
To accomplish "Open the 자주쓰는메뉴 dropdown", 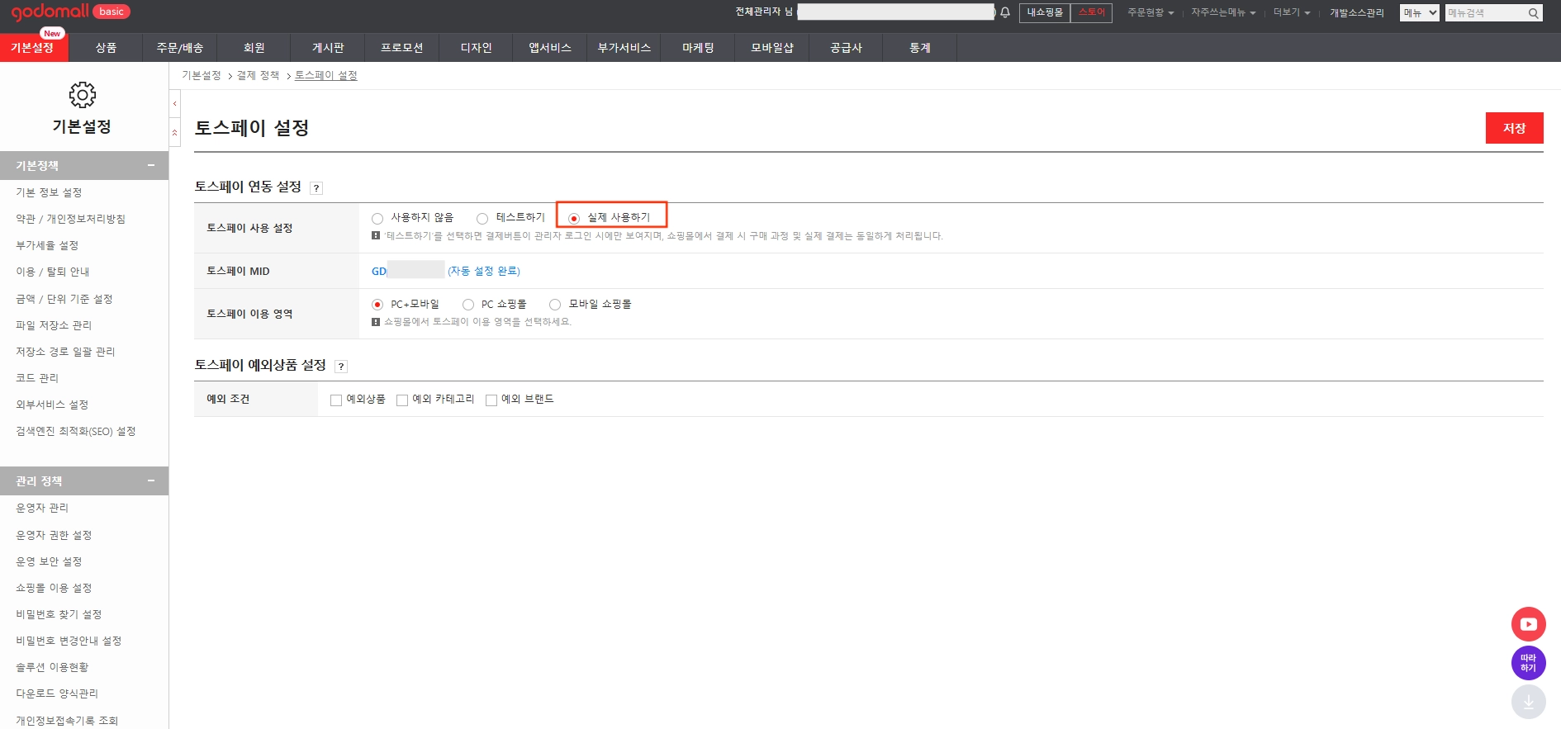I will (1223, 13).
